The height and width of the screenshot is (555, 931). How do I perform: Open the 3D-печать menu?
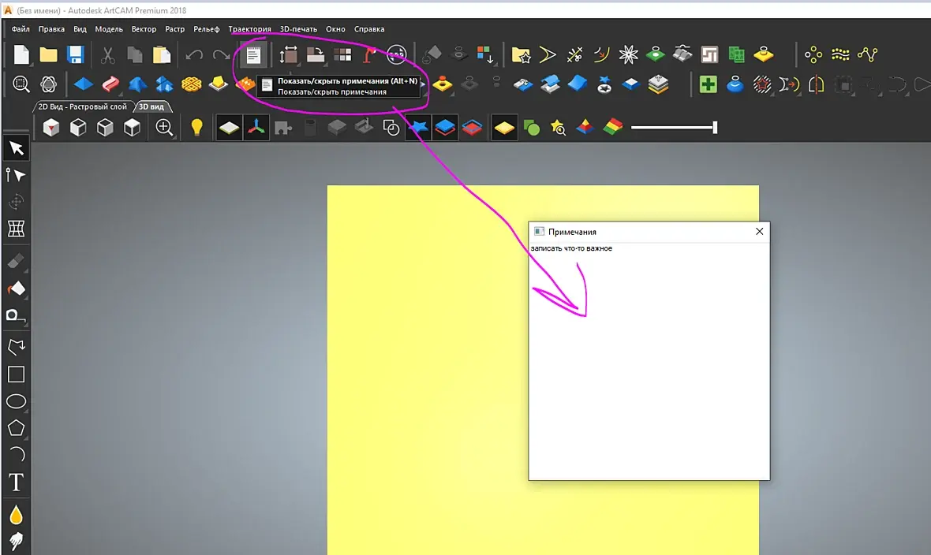click(x=298, y=29)
